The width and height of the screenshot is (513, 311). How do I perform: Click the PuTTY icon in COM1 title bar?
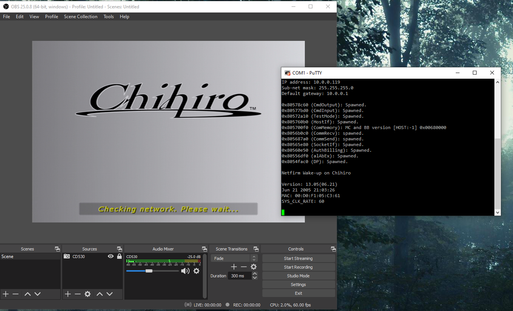click(288, 73)
